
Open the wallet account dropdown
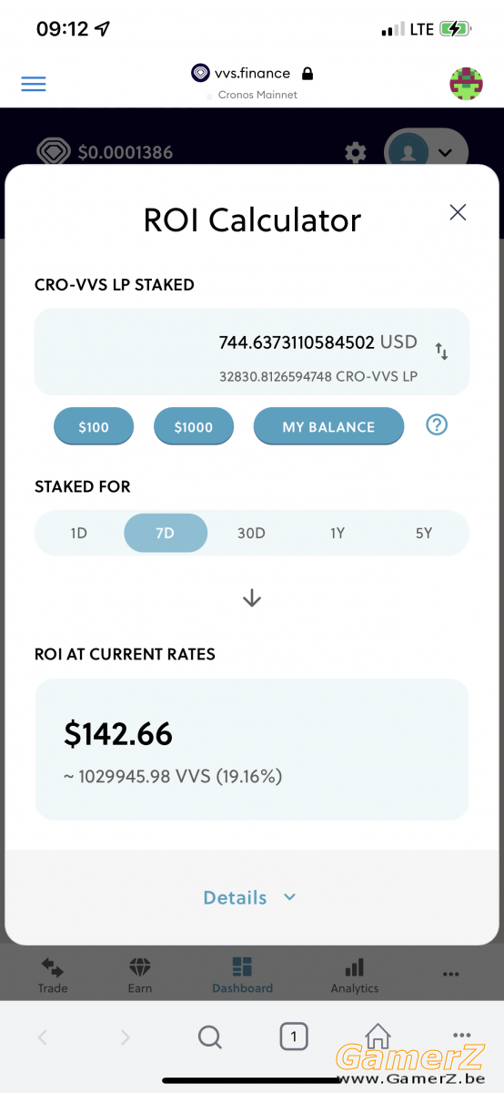(x=427, y=152)
